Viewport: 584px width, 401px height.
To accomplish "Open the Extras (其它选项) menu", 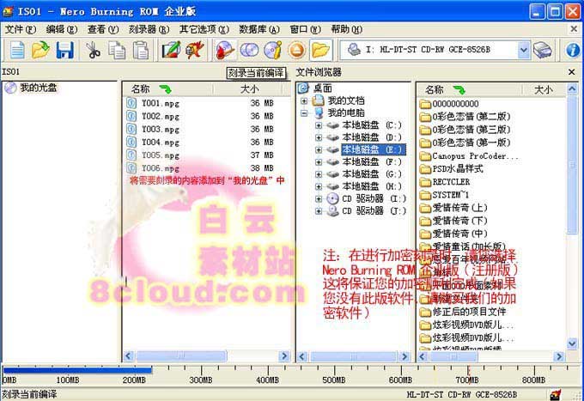I will point(204,29).
